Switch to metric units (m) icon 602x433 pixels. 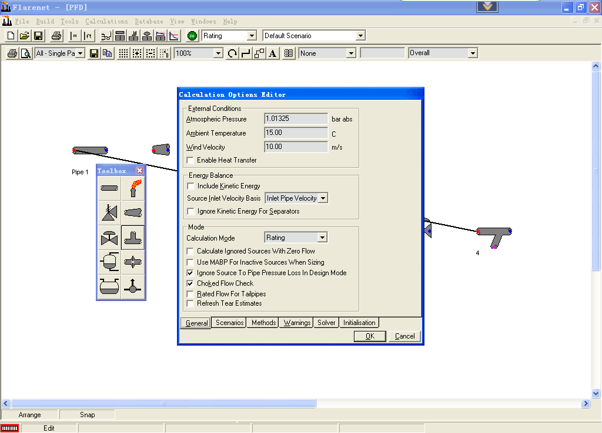pos(73,36)
